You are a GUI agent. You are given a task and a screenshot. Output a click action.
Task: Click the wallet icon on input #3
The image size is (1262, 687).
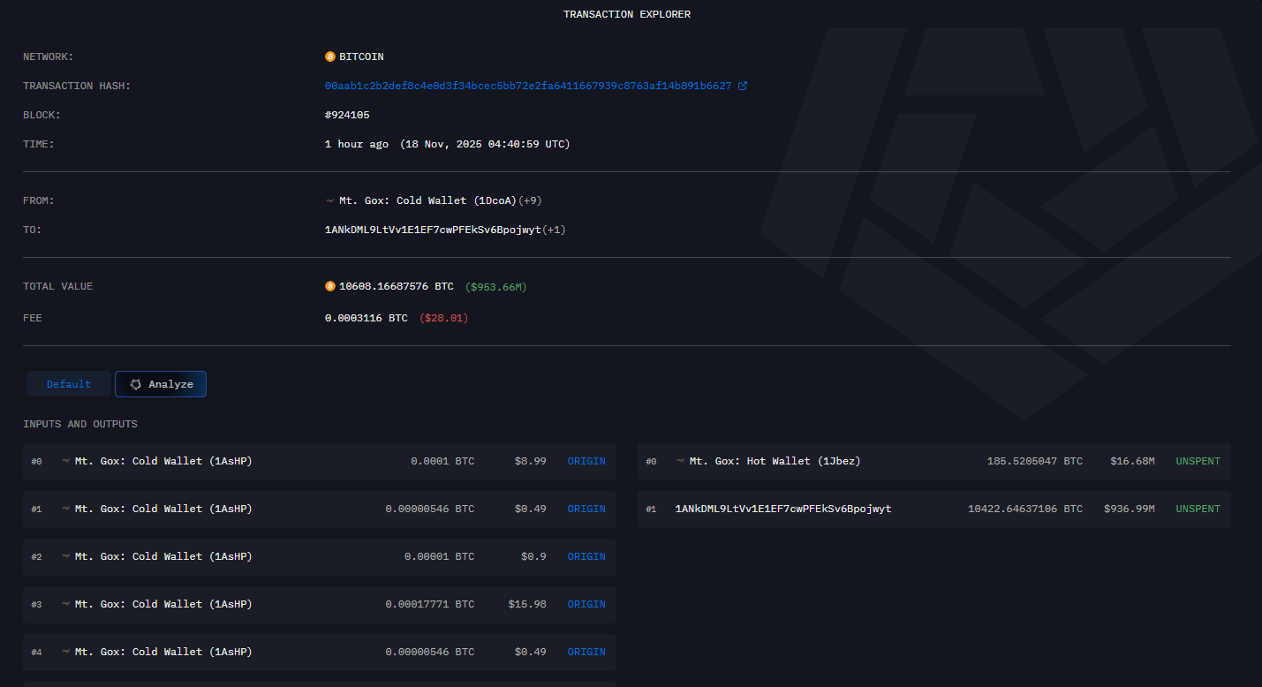point(64,604)
